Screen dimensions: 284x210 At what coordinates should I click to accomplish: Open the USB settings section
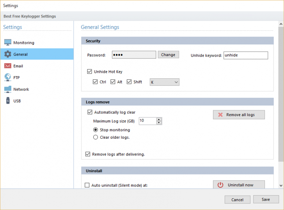coord(37,101)
